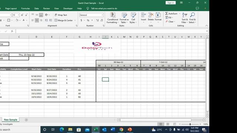Click the Tell me lightbulb icon
Image resolution: width=237 pixels, height=133 pixels.
88,8
